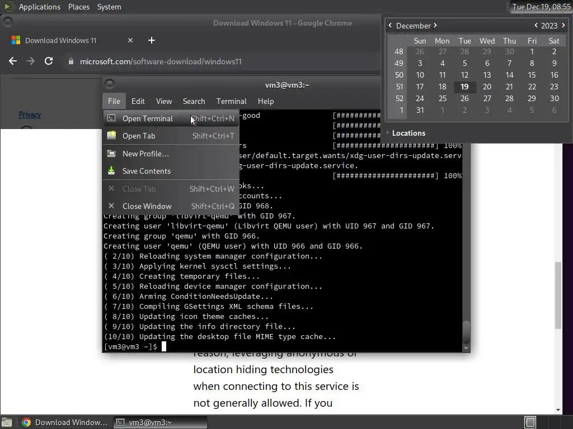Select December 31 in calendar
The width and height of the screenshot is (573, 429).
[x=420, y=110]
